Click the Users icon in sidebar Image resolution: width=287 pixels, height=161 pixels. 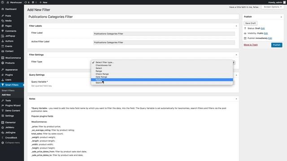3,80
